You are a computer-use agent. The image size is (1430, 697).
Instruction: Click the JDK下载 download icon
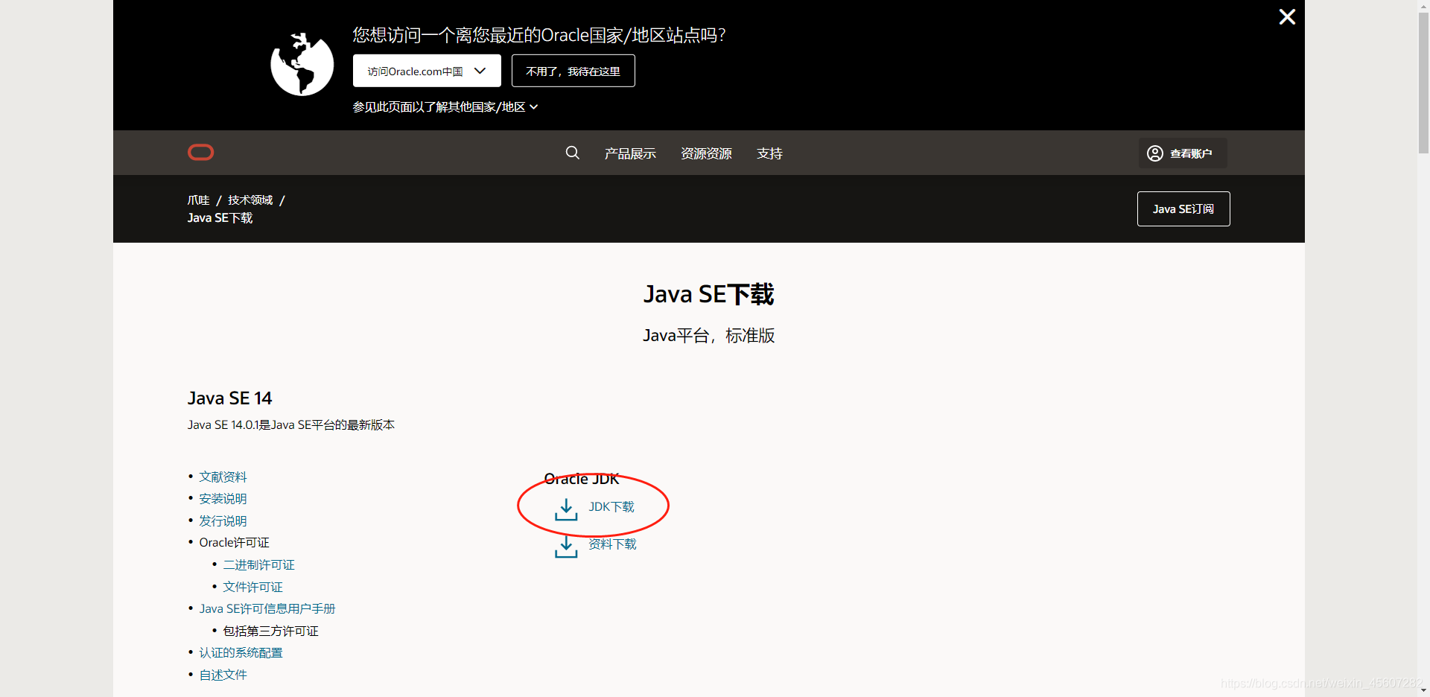[x=566, y=509]
